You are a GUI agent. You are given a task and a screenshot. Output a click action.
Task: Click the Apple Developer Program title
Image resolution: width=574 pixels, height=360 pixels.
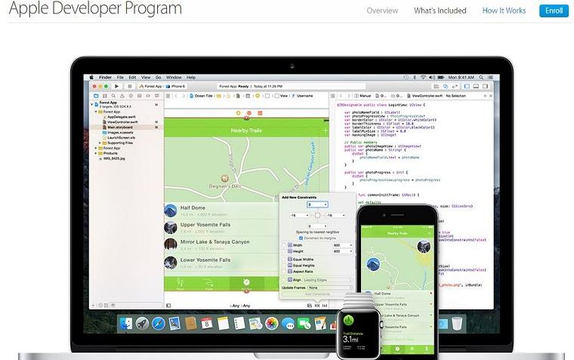pyautogui.click(x=95, y=8)
